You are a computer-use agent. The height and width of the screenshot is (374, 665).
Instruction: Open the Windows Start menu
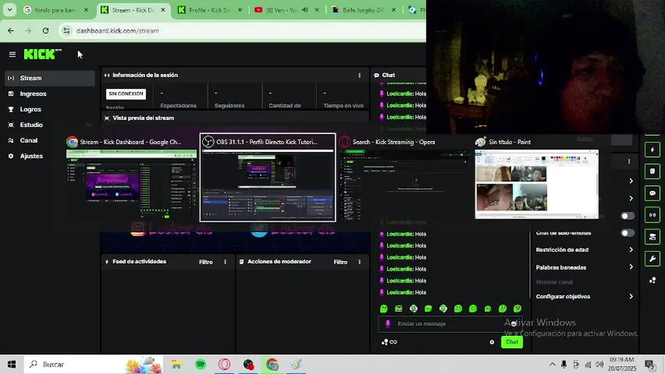click(11, 365)
